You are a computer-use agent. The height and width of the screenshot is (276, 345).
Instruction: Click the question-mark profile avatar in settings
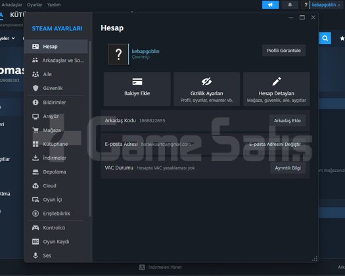click(x=118, y=54)
